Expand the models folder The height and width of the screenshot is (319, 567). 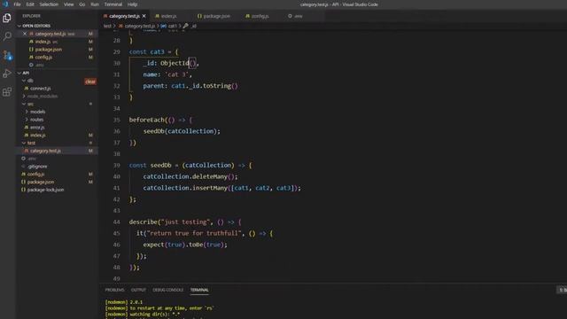(27, 112)
